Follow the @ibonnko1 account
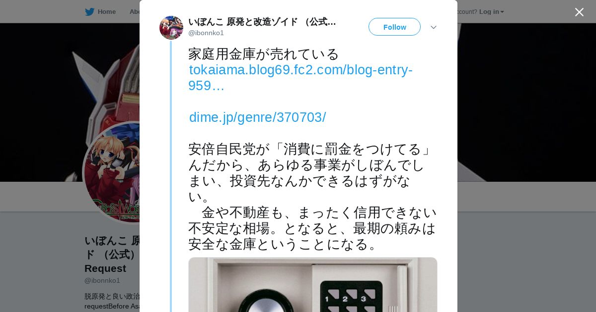Viewport: 596px width, 312px height. (394, 27)
